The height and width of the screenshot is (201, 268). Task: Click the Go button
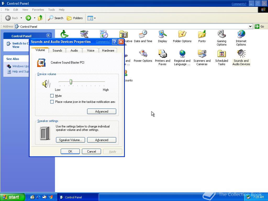(259, 26)
